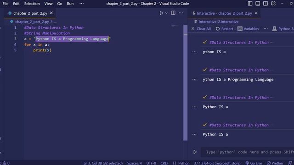This screenshot has width=294, height=165.
Task: Expand fourth '#Data Structures In Python' cell ellipsis
Action: (272, 125)
